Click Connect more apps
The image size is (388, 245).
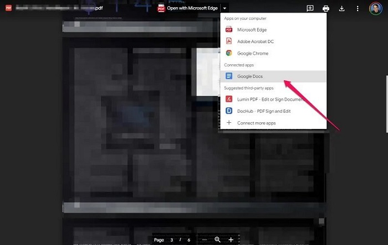click(273, 123)
